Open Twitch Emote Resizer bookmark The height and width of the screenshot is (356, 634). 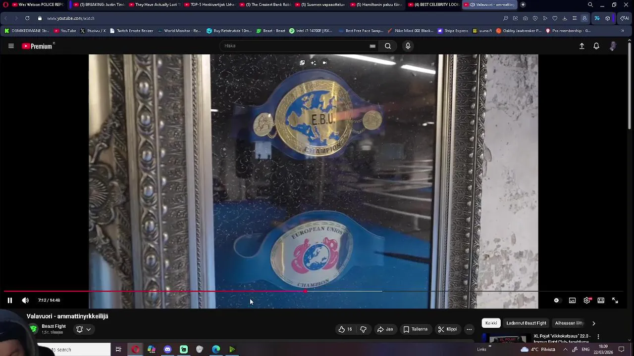(x=131, y=31)
